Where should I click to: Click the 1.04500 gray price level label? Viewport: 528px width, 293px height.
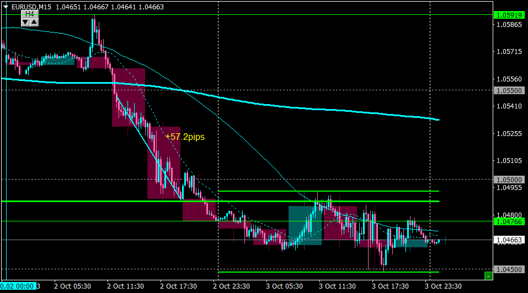pyautogui.click(x=509, y=269)
